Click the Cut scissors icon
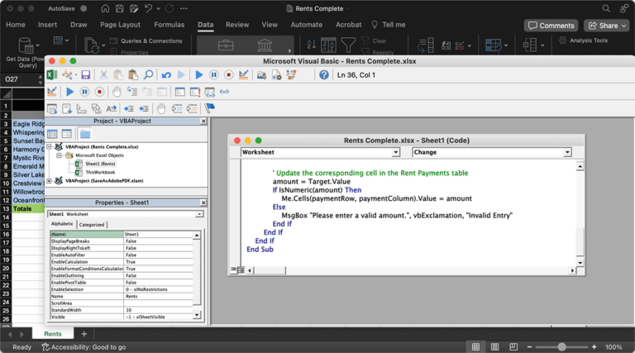The height and width of the screenshot is (353, 635). point(106,75)
